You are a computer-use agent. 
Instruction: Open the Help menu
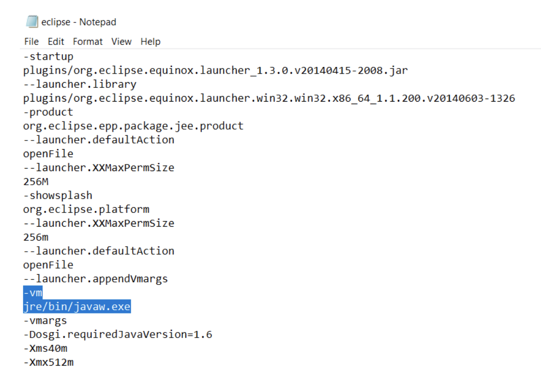[150, 41]
